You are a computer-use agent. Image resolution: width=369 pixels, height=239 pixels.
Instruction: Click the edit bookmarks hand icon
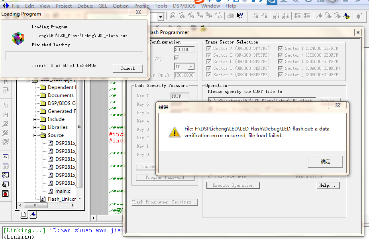[x=347, y=16]
